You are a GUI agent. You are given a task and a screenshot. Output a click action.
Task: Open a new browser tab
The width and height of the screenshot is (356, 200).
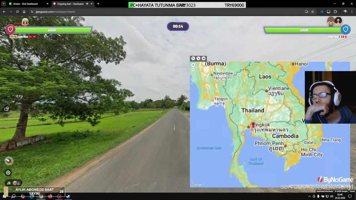click(x=98, y=4)
